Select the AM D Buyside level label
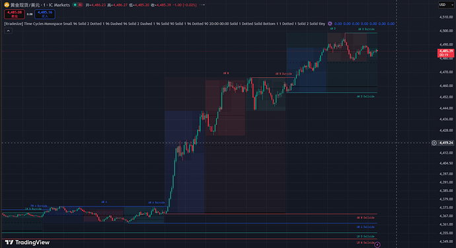 (x=366, y=29)
